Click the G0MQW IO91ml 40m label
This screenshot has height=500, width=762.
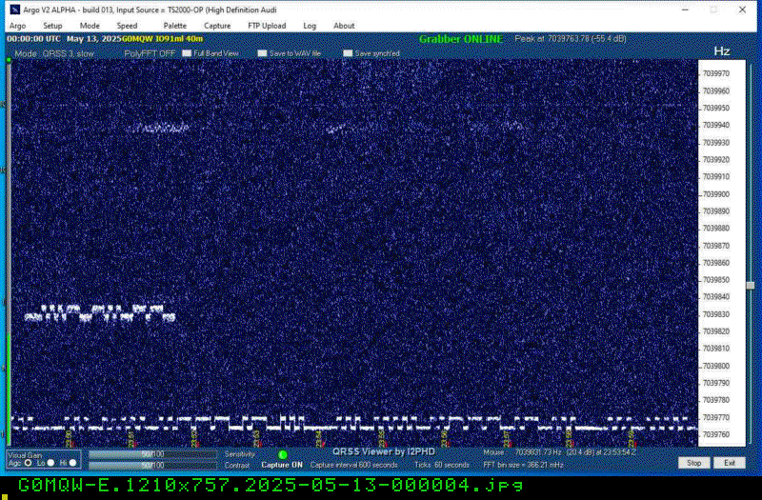(162, 39)
